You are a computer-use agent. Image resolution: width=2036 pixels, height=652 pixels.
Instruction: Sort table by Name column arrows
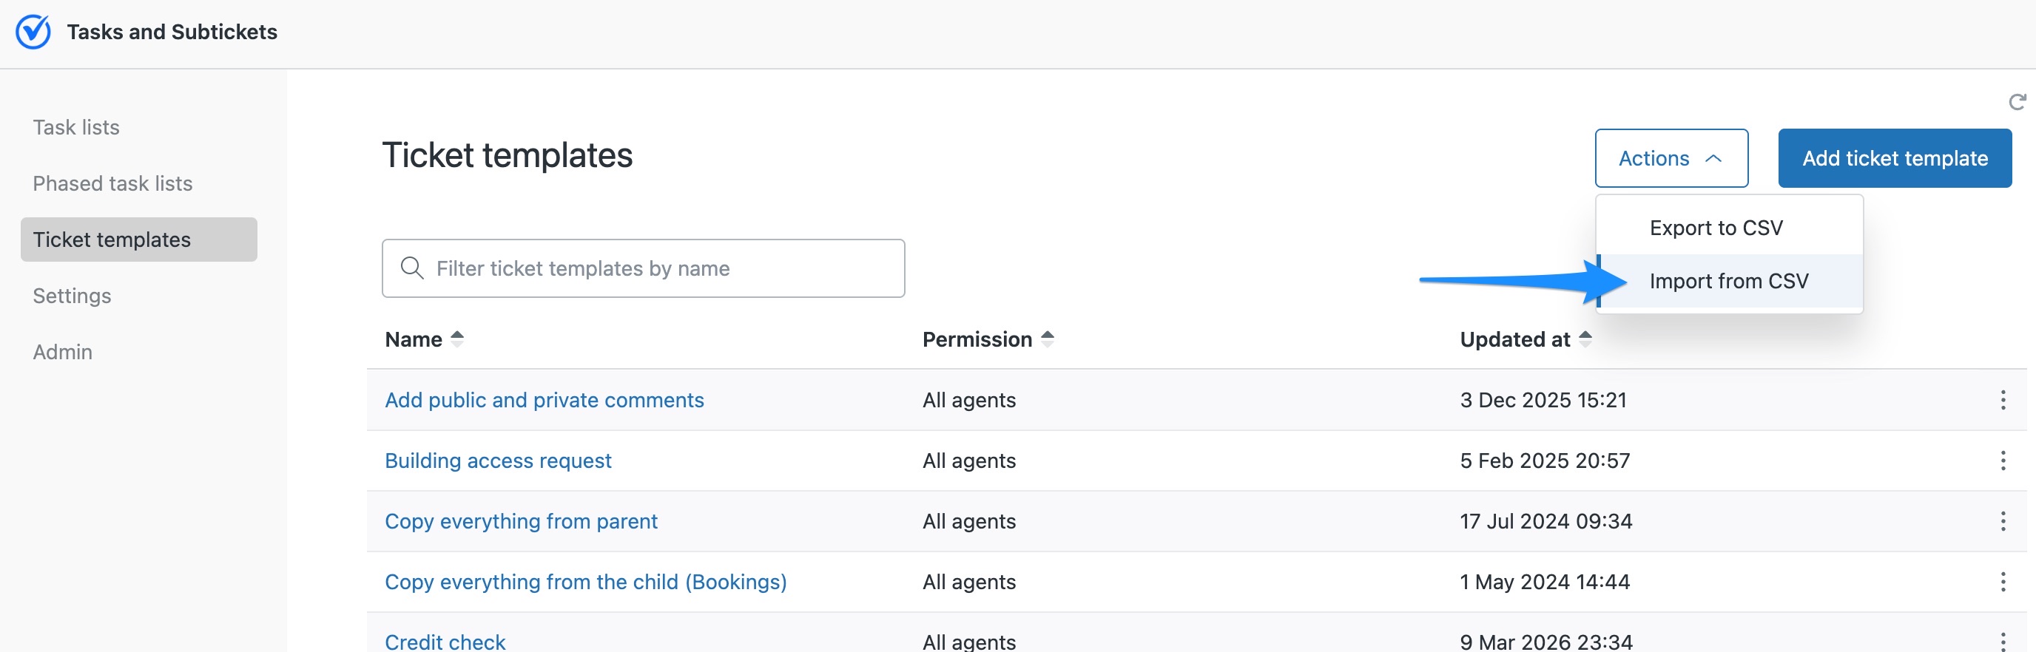(456, 339)
